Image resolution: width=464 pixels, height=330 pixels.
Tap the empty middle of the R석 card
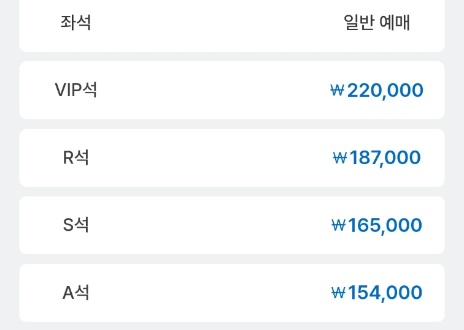tap(213, 158)
